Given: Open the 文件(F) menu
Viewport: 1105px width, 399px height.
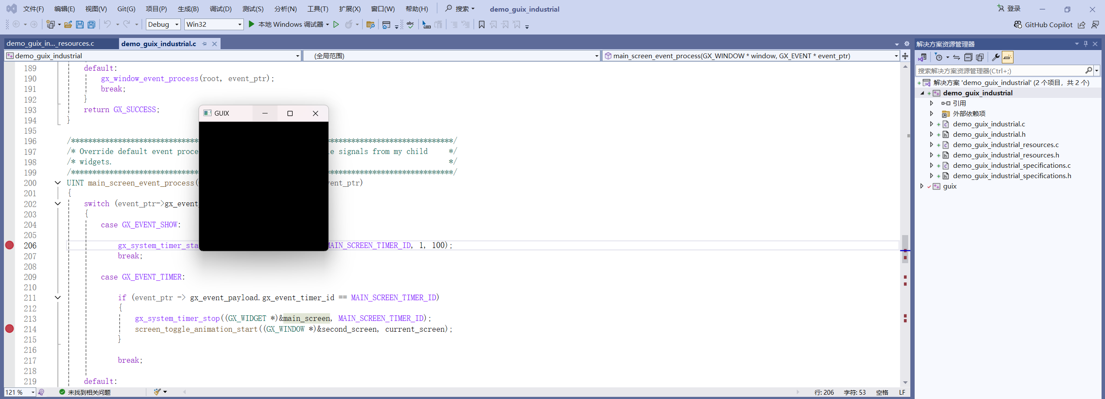Looking at the screenshot, I should (33, 9).
